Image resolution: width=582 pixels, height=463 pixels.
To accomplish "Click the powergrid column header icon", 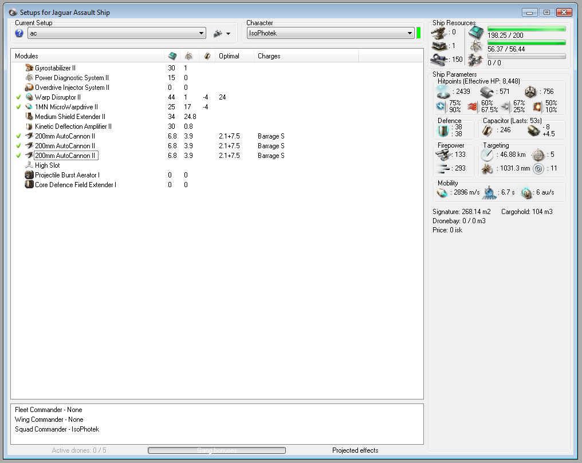I will tap(189, 56).
